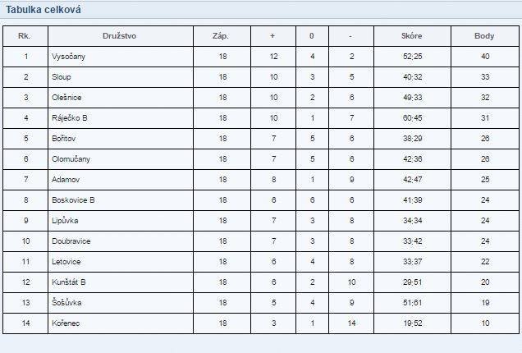Select the Bořitov team name

click(x=63, y=139)
